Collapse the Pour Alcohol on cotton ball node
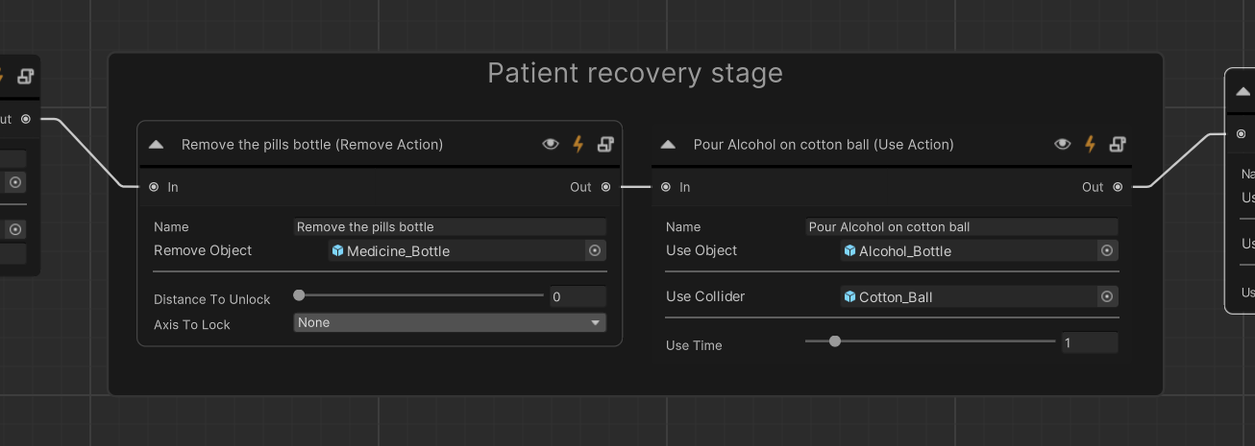This screenshot has width=1255, height=446. coord(668,145)
